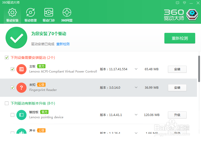
Task: Click the Fingerprint Reader device name
Action: coord(43,90)
